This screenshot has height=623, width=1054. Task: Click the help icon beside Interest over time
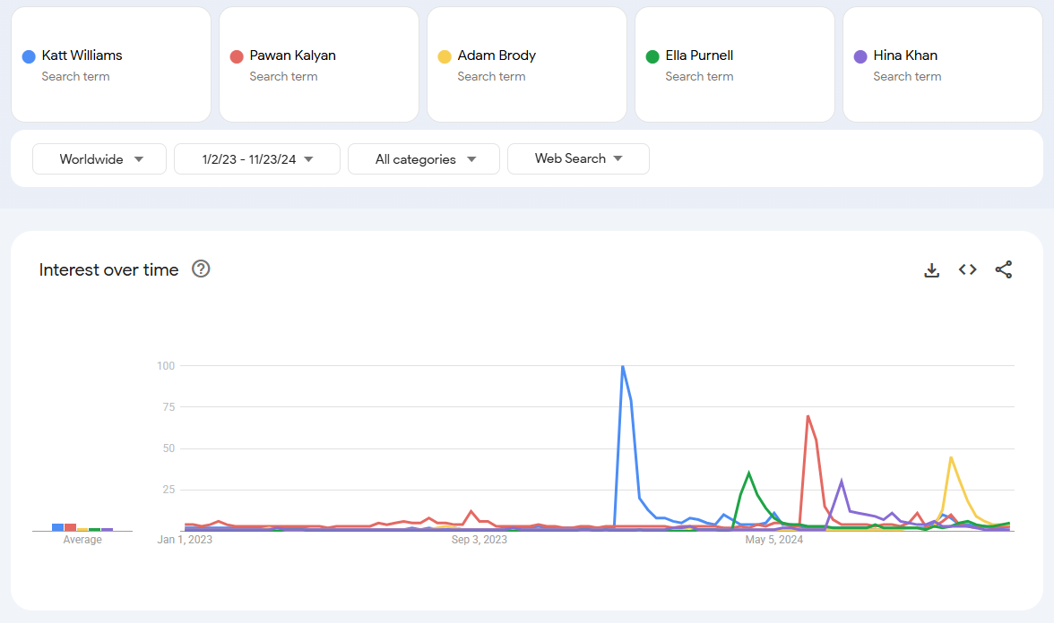pyautogui.click(x=202, y=269)
